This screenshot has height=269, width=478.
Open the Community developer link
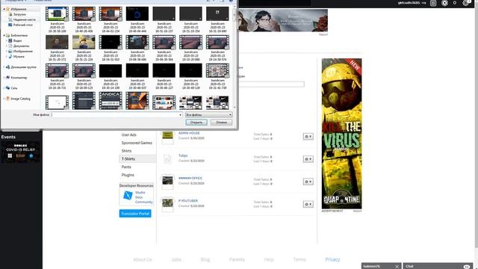pyautogui.click(x=144, y=202)
